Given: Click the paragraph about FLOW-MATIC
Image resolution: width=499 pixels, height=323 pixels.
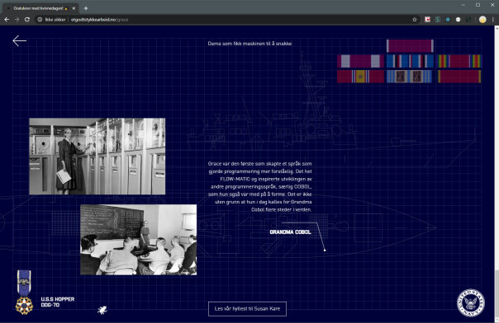Looking at the screenshot, I should pos(260,186).
